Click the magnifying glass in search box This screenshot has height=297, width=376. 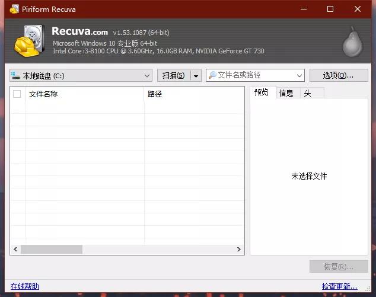coord(212,75)
